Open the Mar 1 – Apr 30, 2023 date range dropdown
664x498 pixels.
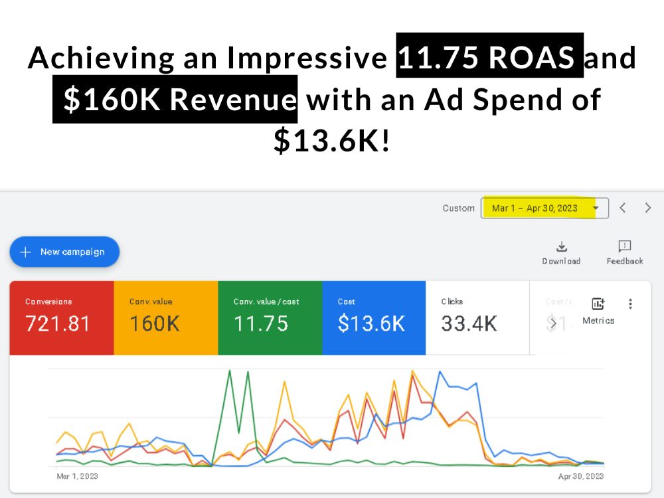tap(544, 208)
